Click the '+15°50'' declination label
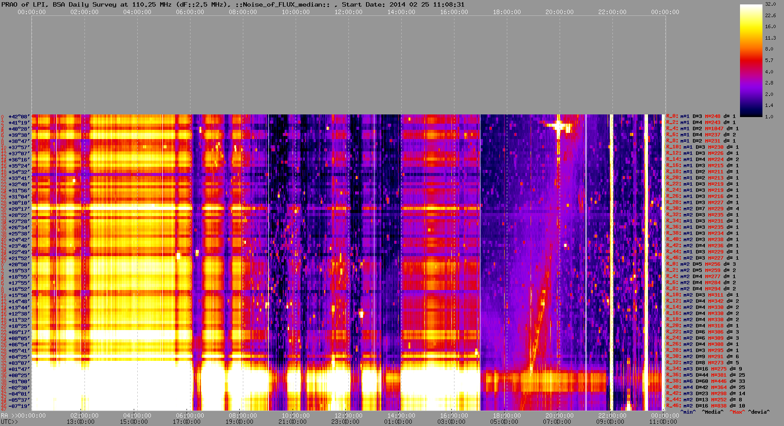This screenshot has height=426, width=784. tap(19, 295)
